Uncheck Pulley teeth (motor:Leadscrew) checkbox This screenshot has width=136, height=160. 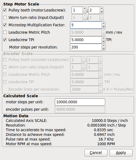coord(5,10)
